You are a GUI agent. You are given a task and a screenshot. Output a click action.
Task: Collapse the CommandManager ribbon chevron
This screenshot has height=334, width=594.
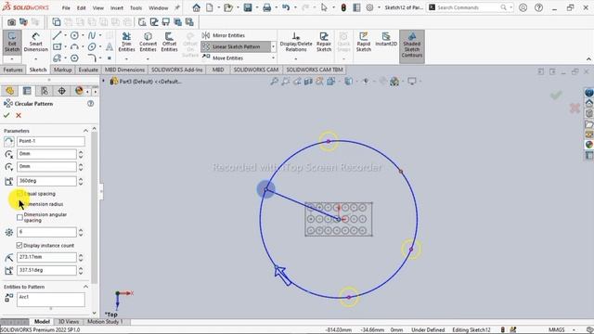(x=588, y=59)
